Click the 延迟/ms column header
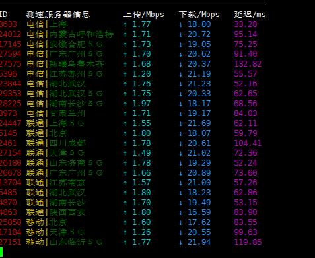Image resolution: width=315 pixels, height=258 pixels. [250, 15]
